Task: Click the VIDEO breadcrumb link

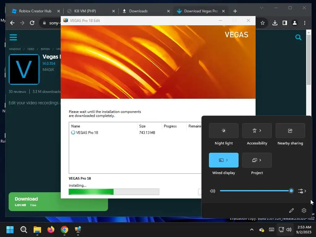Action: [31, 49]
